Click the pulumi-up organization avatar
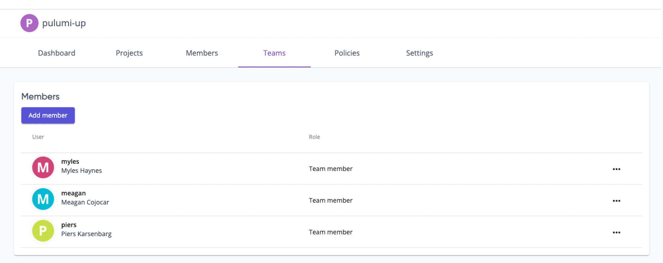 [x=29, y=23]
